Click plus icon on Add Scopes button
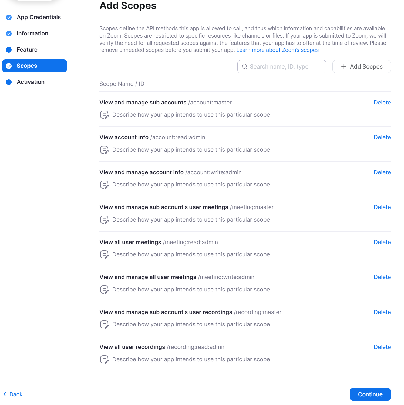 click(x=344, y=66)
